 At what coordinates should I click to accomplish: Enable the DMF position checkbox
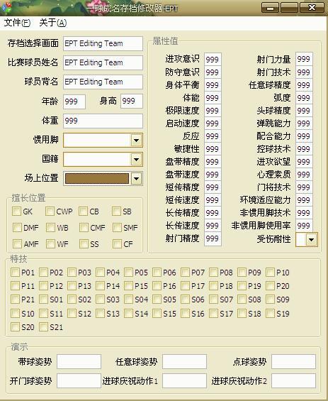pyautogui.click(x=18, y=227)
